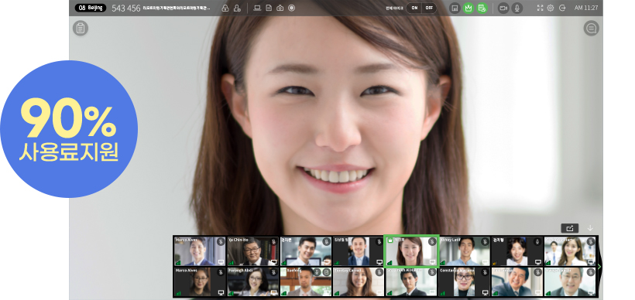Select Constanza Mariano's video thumbnail
635x300 pixels.
point(464,281)
